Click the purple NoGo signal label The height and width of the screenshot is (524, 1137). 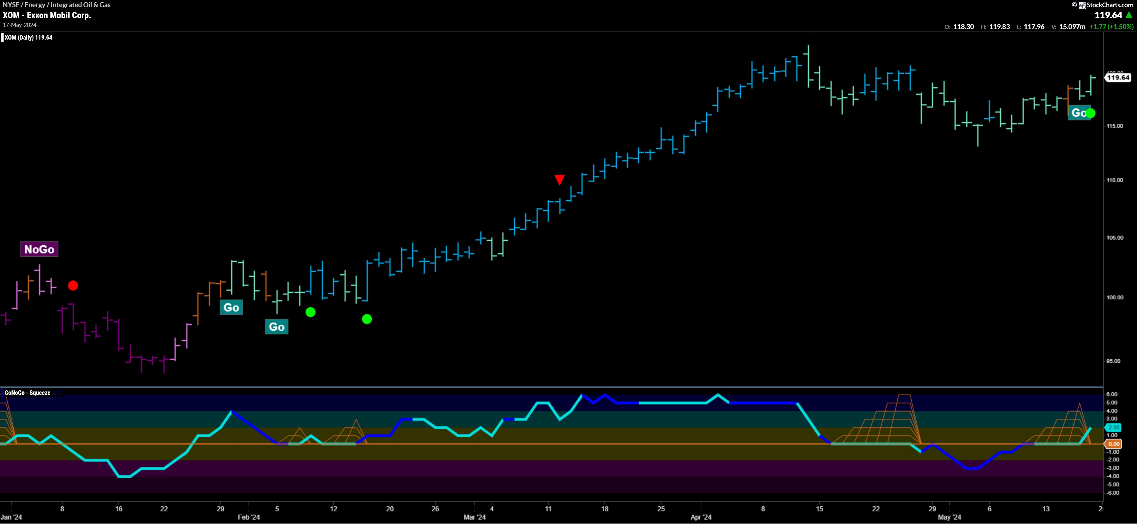click(x=39, y=249)
